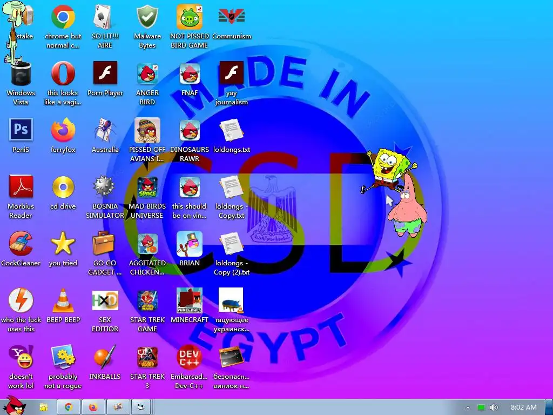Open the Chrome taskbar button
The height and width of the screenshot is (415, 553).
69,407
